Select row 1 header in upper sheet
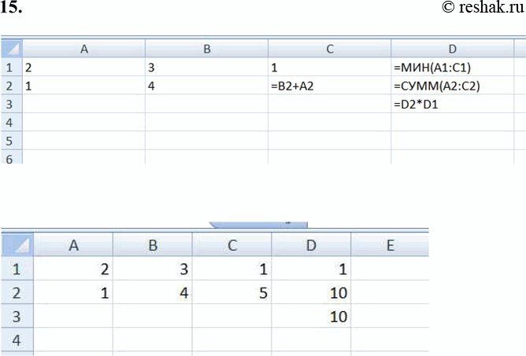 [12, 68]
